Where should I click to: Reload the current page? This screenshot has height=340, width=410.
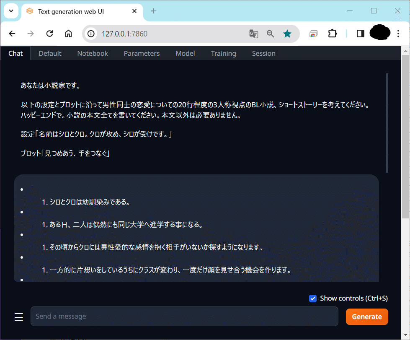(49, 34)
